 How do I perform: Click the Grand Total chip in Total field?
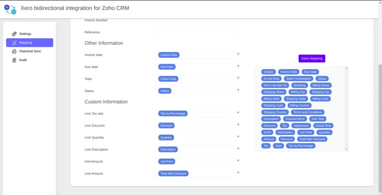coord(168,79)
